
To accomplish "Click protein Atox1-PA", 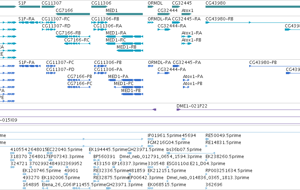I will (186, 80).
